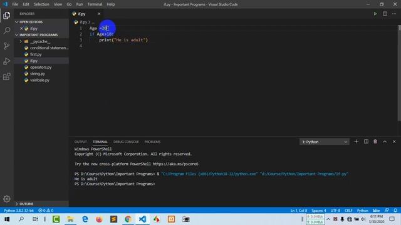Open the Terminal menu
Image resolution: width=401 pixels, height=225 pixels.
click(95, 4)
